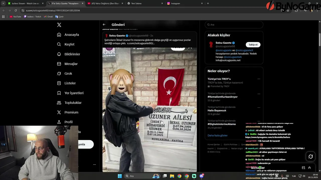Click Erişilebilirlik footer link
The width and height of the screenshot is (321, 180).
click(x=222, y=148)
